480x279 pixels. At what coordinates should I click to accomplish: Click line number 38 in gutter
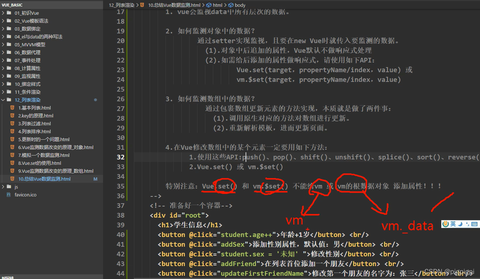click(x=120, y=215)
